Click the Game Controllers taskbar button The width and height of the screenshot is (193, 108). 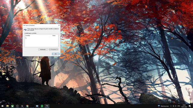point(47,106)
